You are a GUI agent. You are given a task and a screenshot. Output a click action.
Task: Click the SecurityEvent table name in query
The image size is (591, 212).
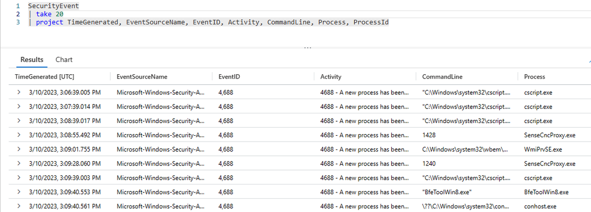click(54, 6)
